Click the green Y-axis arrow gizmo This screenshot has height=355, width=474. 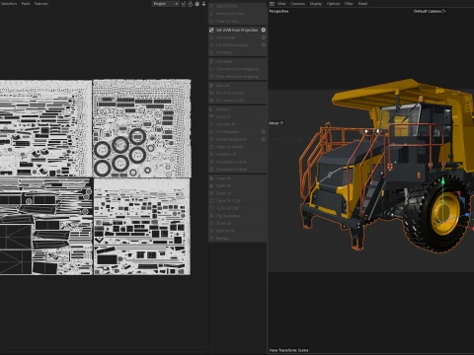(x=443, y=181)
